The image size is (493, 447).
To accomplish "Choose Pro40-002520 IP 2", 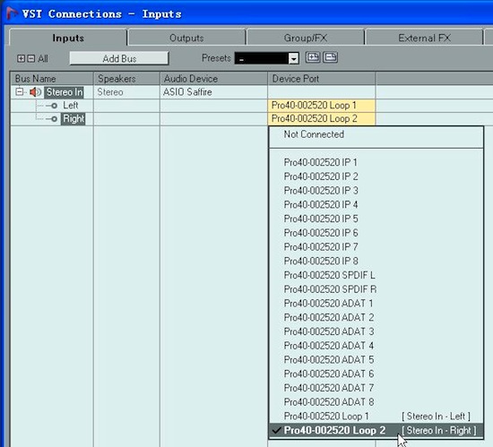I will coord(376,176).
